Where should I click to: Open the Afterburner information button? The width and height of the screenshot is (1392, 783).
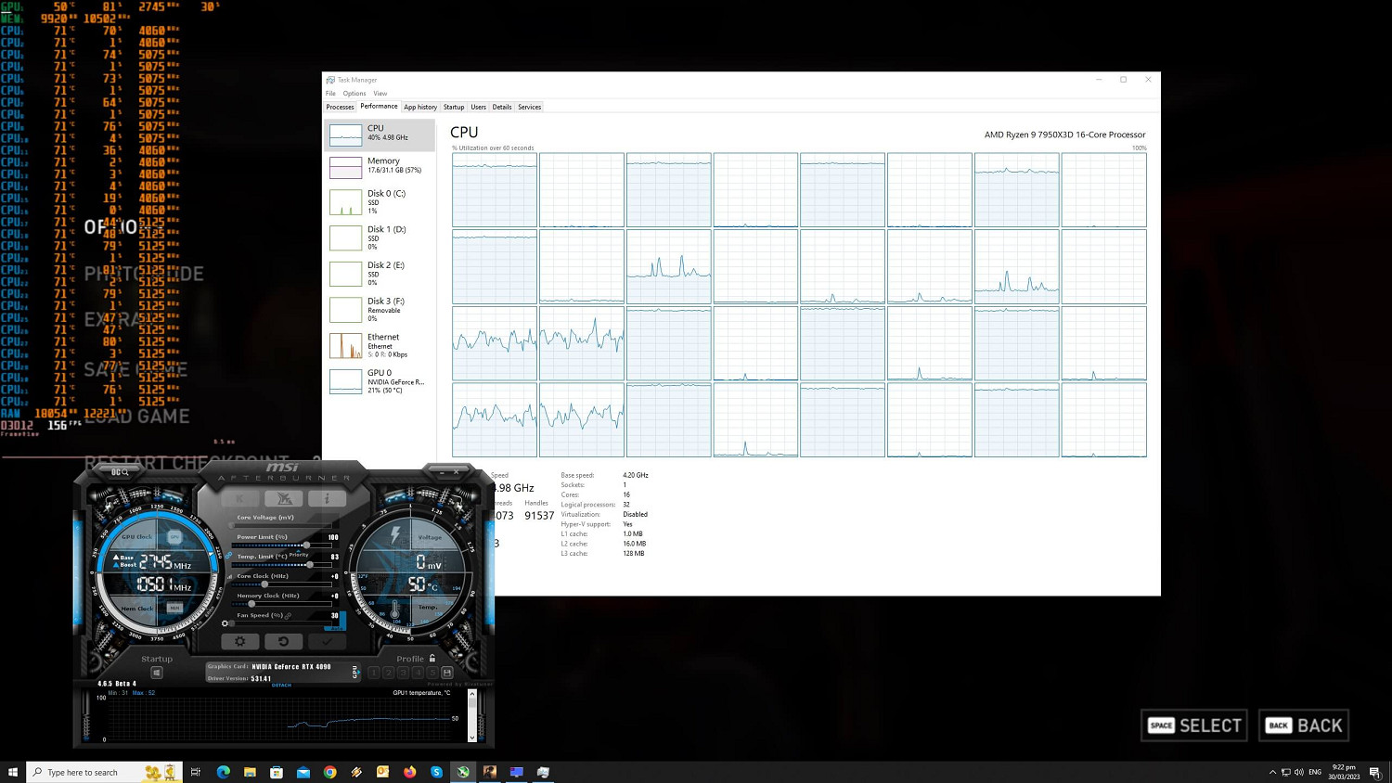[326, 499]
